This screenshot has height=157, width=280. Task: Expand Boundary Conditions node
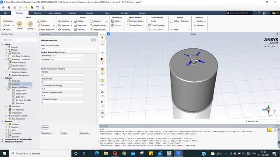(x=6, y=59)
